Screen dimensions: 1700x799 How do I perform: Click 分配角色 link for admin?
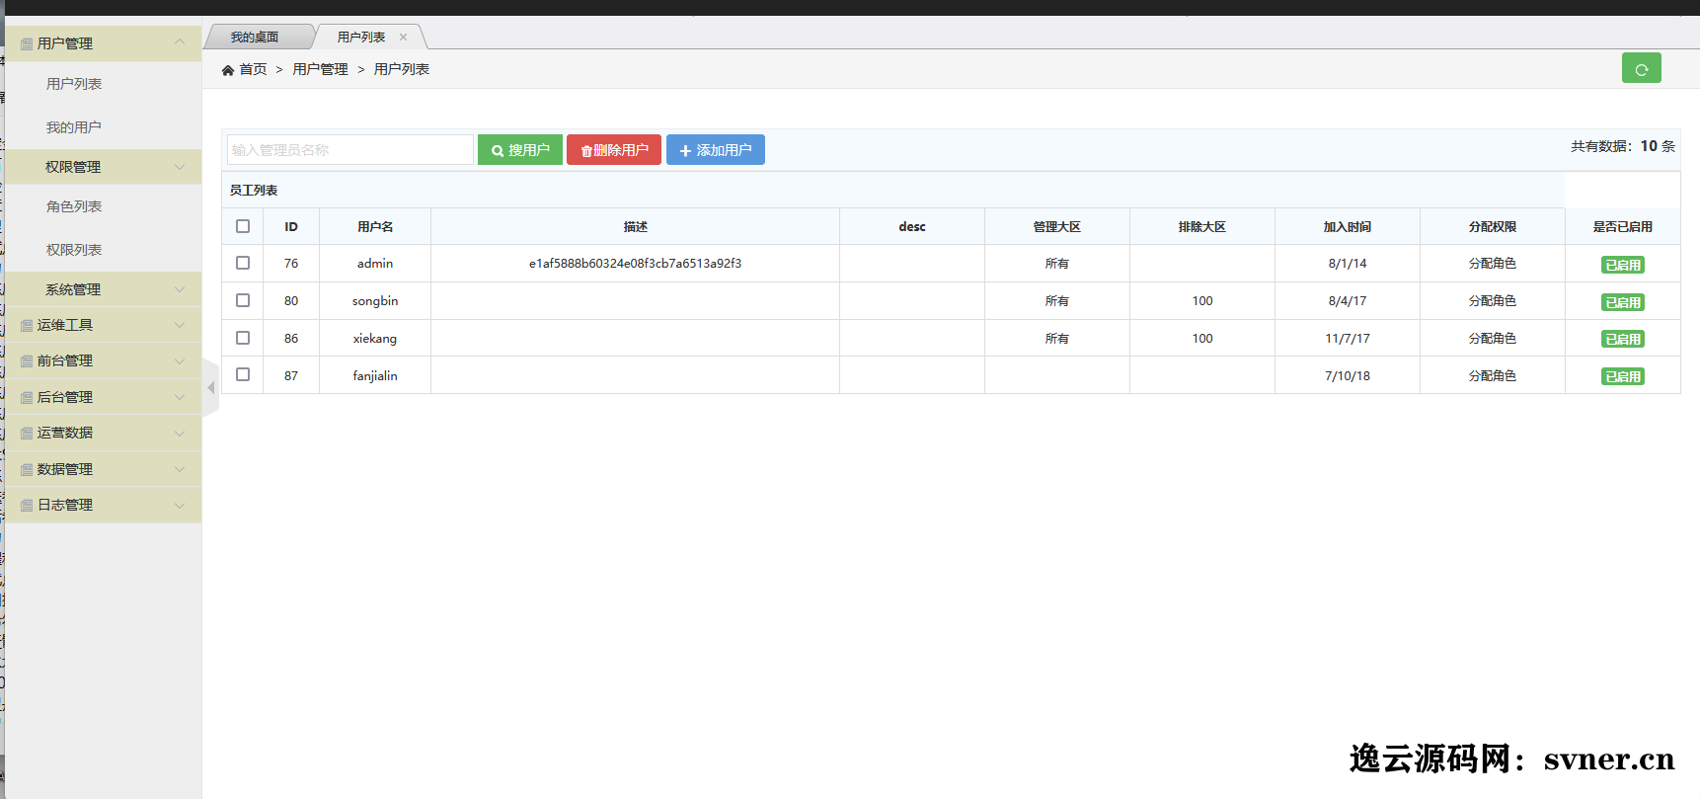pos(1492,264)
